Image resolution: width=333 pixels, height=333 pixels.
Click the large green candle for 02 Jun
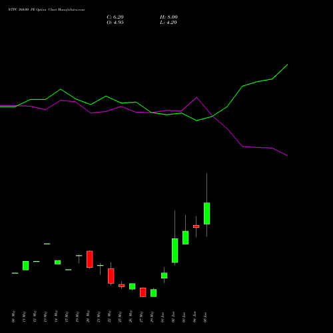tap(175, 250)
